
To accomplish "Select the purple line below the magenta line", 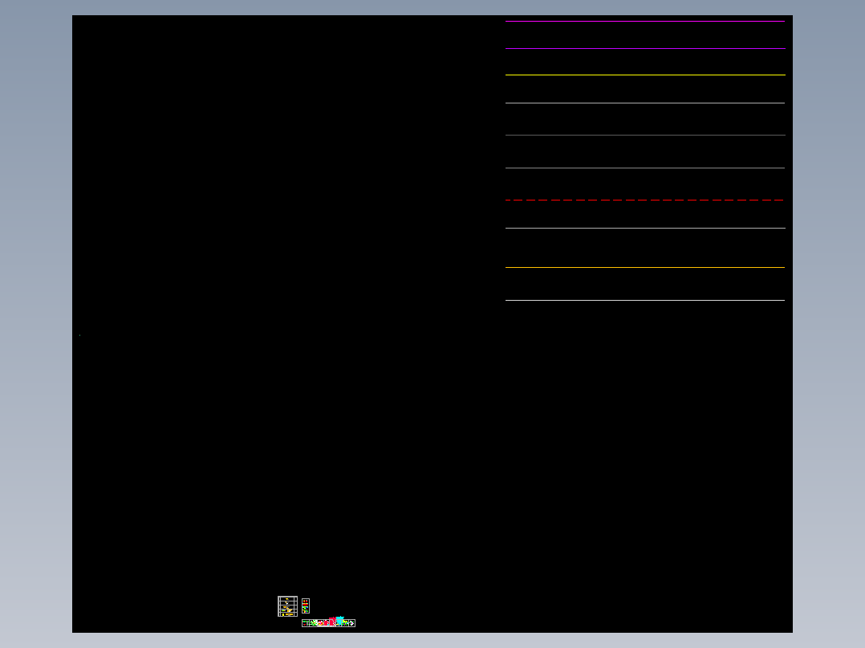I will click(x=645, y=49).
